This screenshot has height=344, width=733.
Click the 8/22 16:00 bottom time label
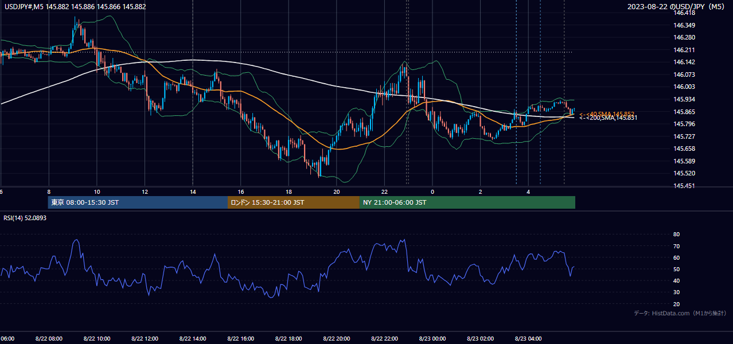point(240,338)
